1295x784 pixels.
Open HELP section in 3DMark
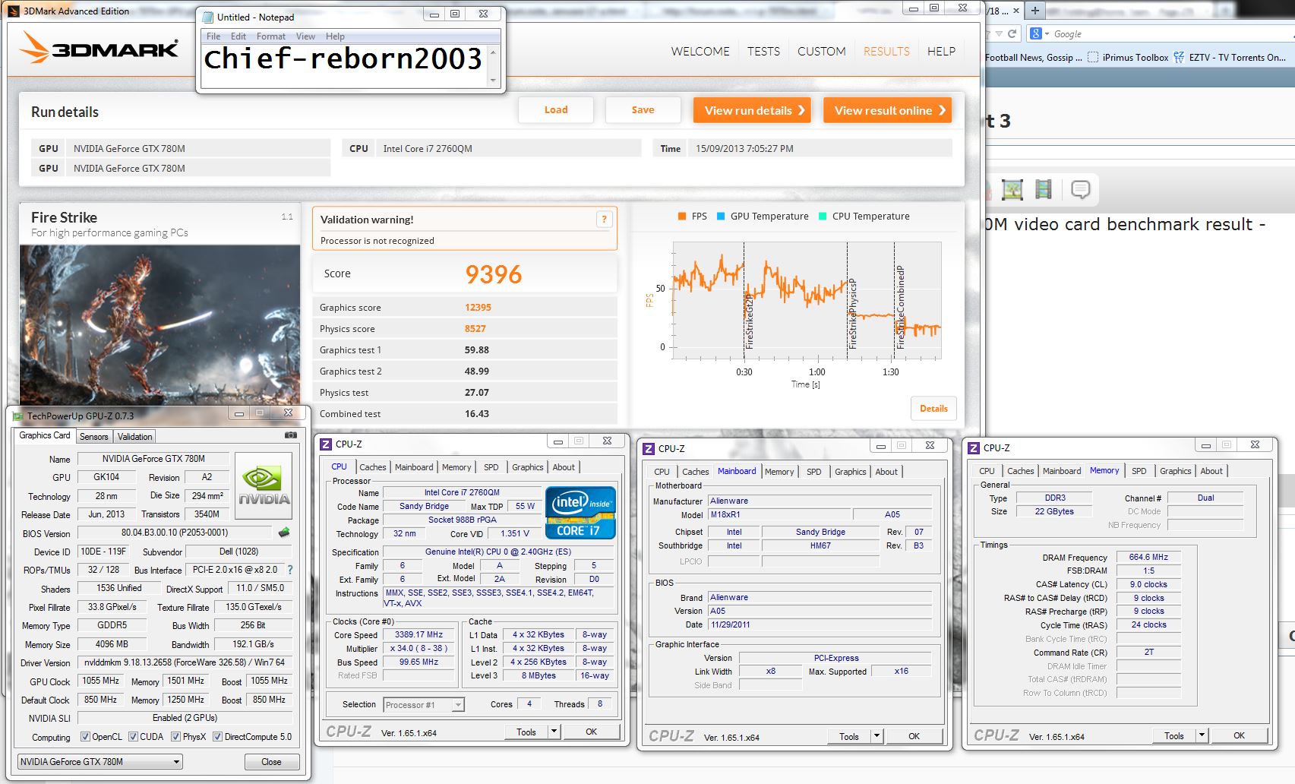tap(941, 51)
